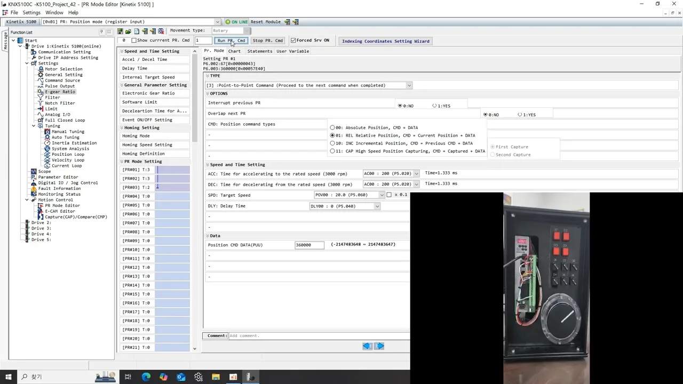Click the green save icon in PR toolbar
Image resolution: width=683 pixels, height=384 pixels.
point(120,31)
